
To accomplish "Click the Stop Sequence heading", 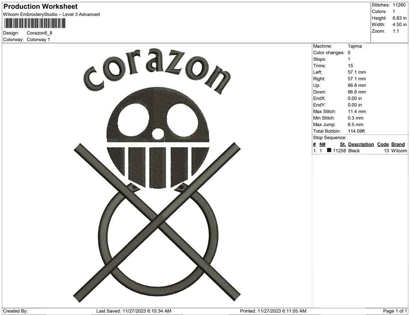I will click(x=330, y=138).
